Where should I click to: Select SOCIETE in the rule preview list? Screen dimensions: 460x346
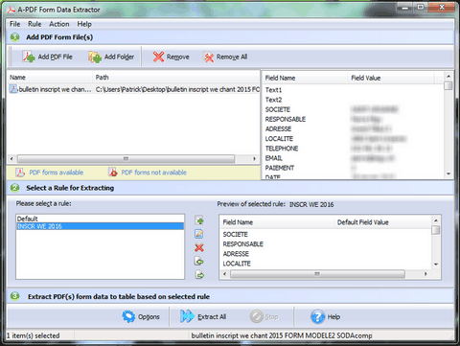(x=326, y=234)
